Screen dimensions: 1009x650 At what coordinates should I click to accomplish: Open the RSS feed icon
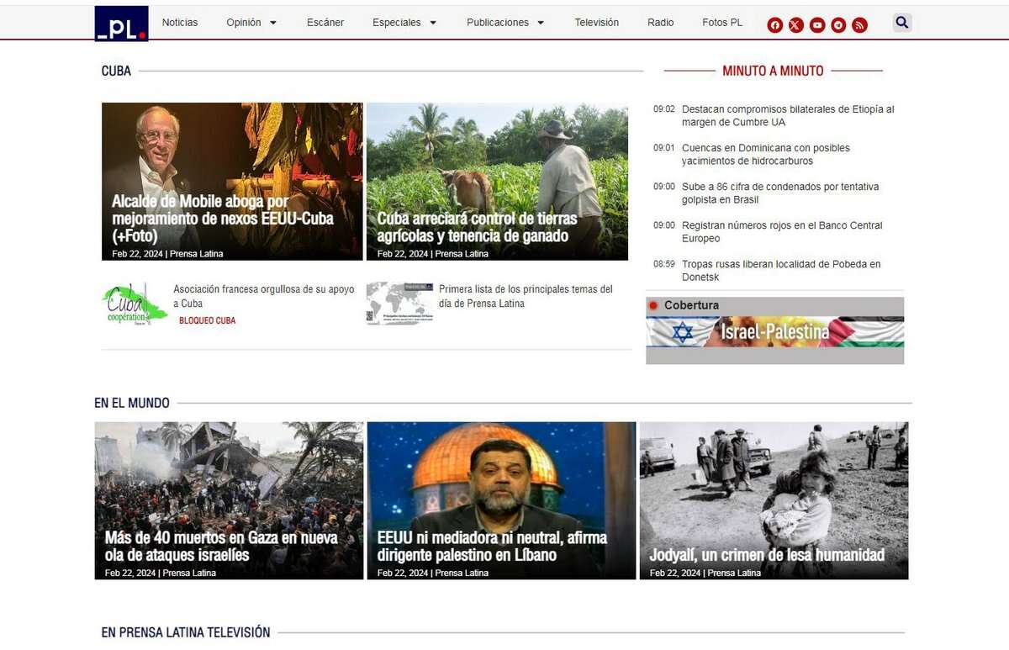859,25
